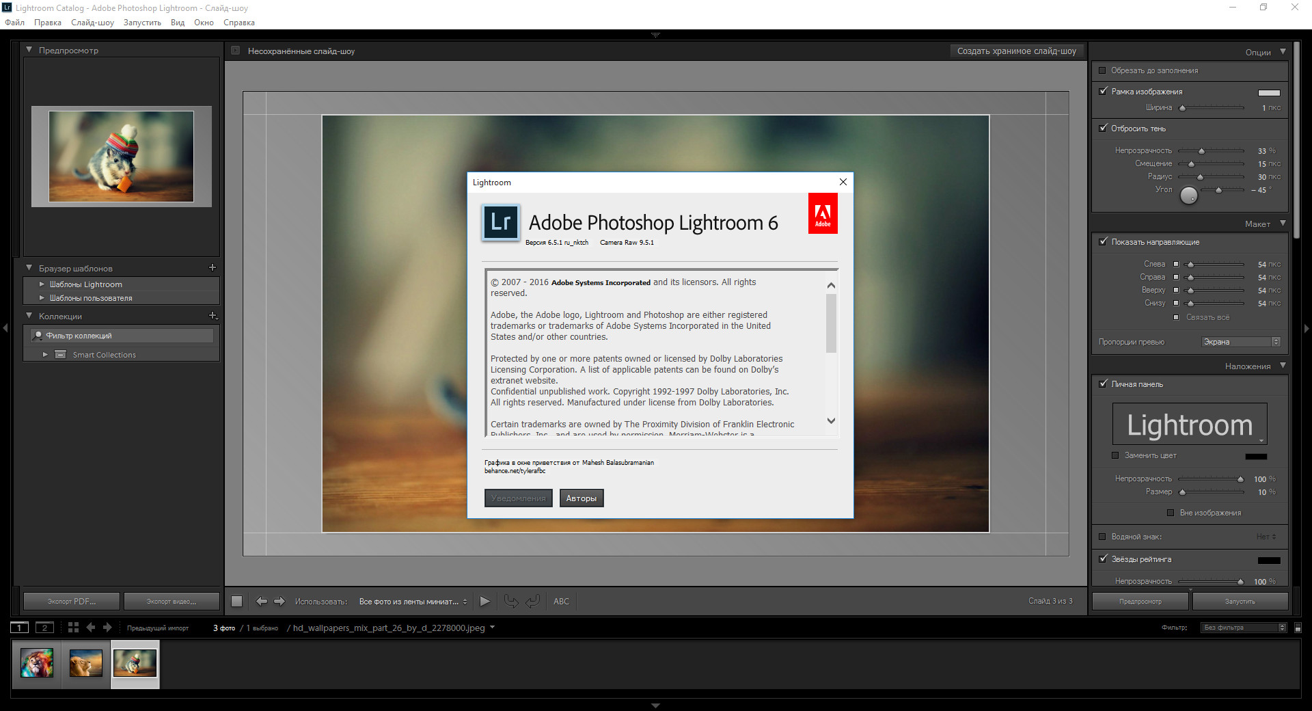This screenshot has height=711, width=1312.
Task: Close the Lightroom about dialog
Action: tap(843, 182)
